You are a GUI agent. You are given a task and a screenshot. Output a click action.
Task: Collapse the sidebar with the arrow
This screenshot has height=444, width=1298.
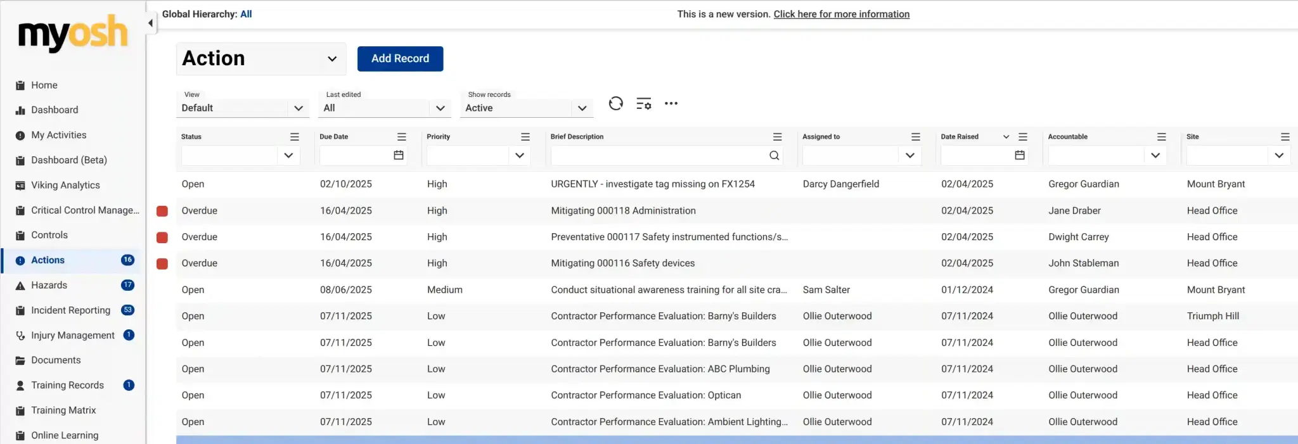(x=150, y=23)
